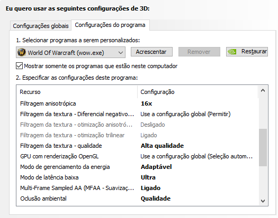Select the Multi-Frame Sampled AA row

coord(137,188)
